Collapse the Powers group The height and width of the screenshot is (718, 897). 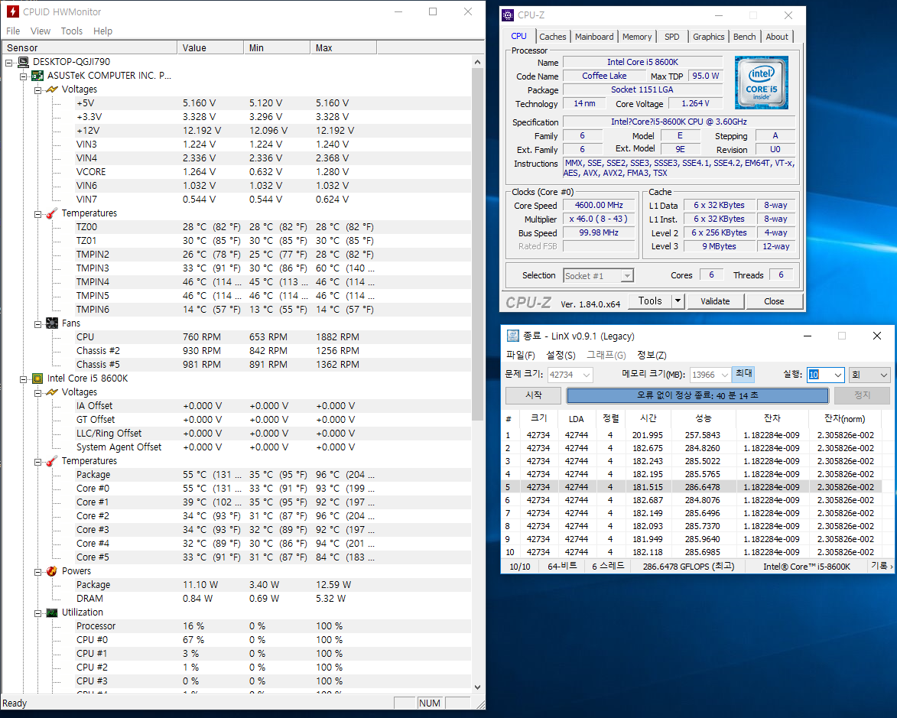(x=37, y=571)
